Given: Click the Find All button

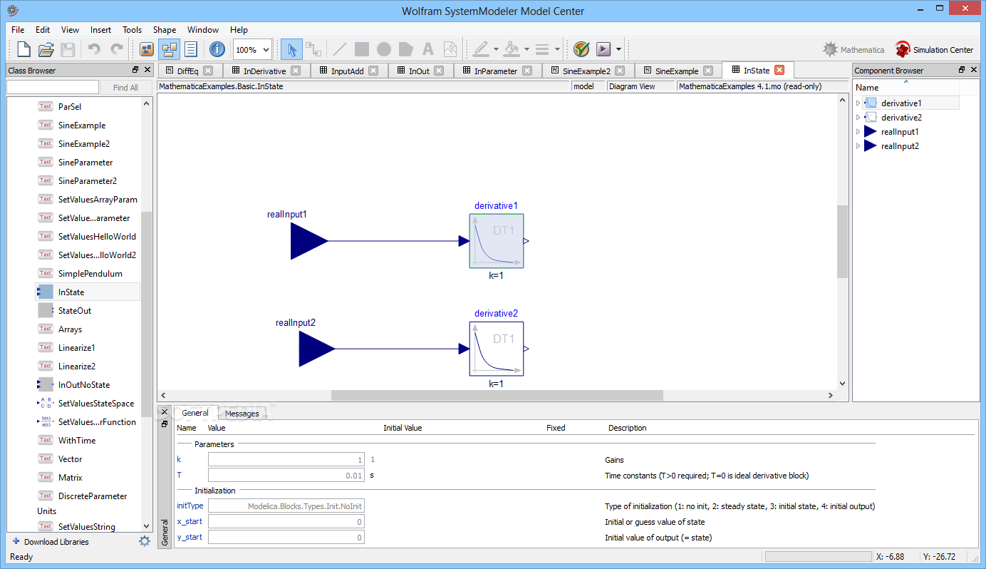Looking at the screenshot, I should [x=125, y=87].
